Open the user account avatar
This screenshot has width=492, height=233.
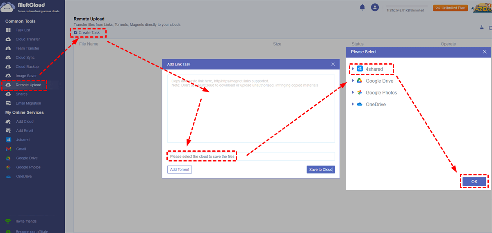375,7
